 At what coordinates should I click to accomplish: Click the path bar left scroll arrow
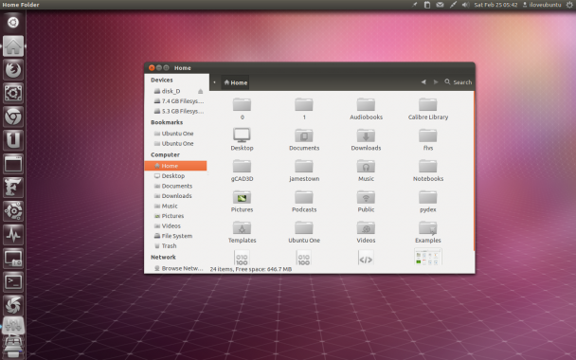point(214,82)
